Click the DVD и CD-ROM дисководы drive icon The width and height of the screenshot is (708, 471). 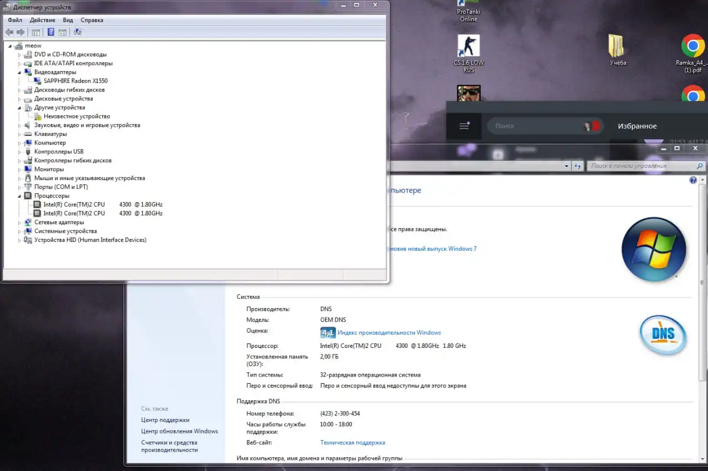click(x=28, y=55)
